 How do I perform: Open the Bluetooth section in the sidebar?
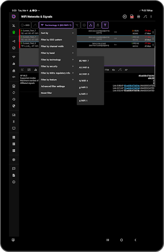tap(14, 122)
